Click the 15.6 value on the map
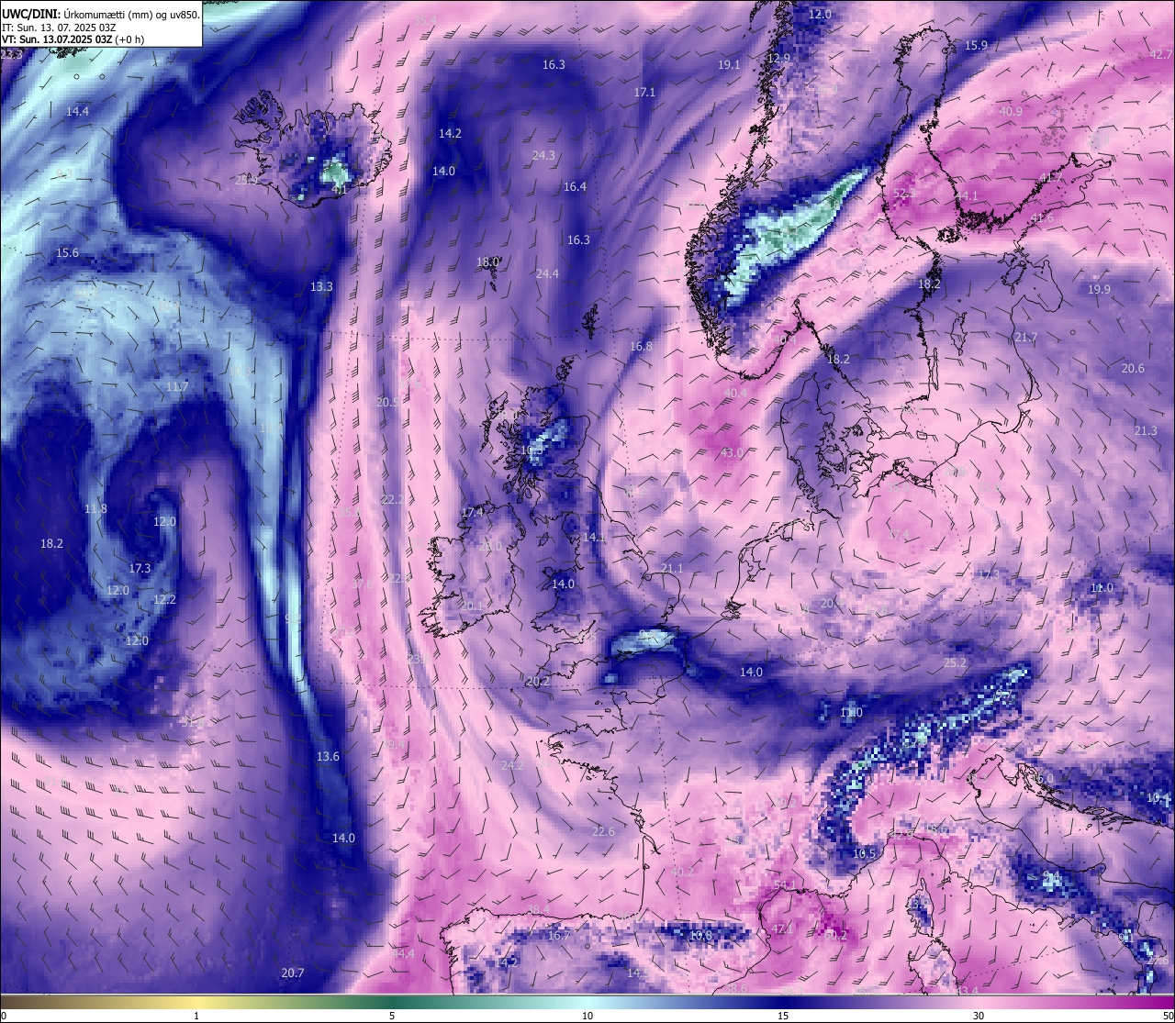This screenshot has width=1175, height=1023. (67, 252)
